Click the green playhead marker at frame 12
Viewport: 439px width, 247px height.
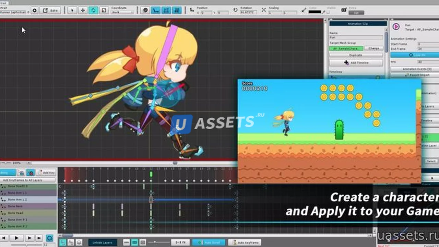151,175
